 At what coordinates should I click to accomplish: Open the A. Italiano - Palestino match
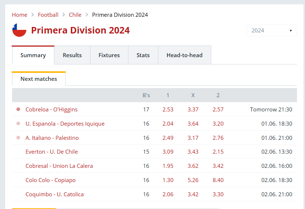click(x=52, y=138)
